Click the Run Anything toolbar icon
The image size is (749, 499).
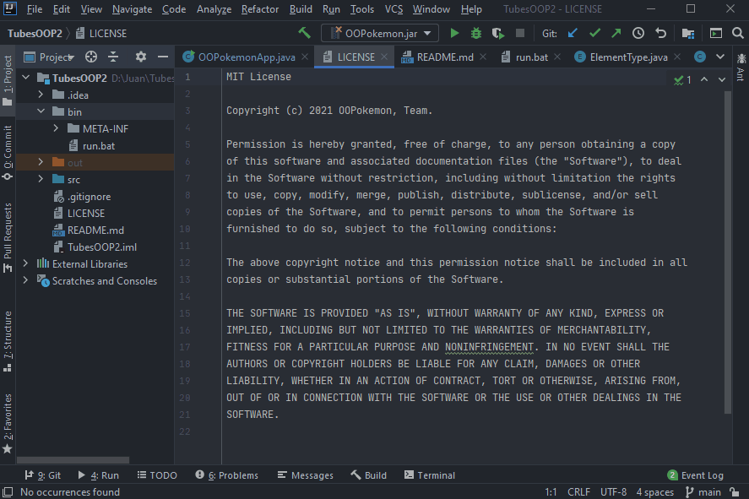click(715, 33)
